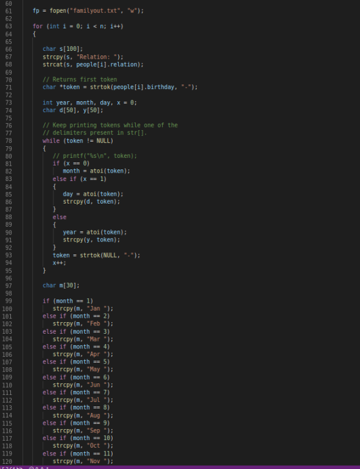The height and width of the screenshot is (469, 360).
Task: Click line number 97 in the gutter
Action: [8, 285]
